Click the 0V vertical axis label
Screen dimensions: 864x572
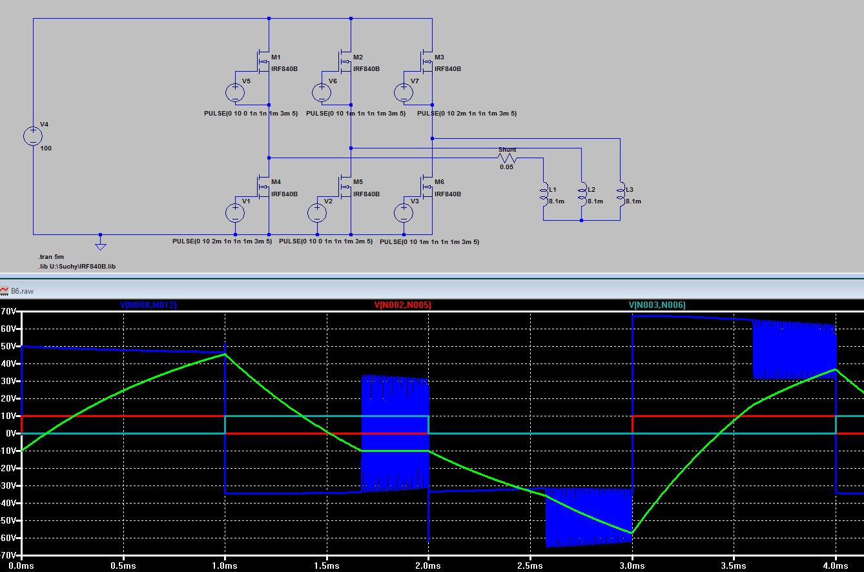[x=10, y=433]
